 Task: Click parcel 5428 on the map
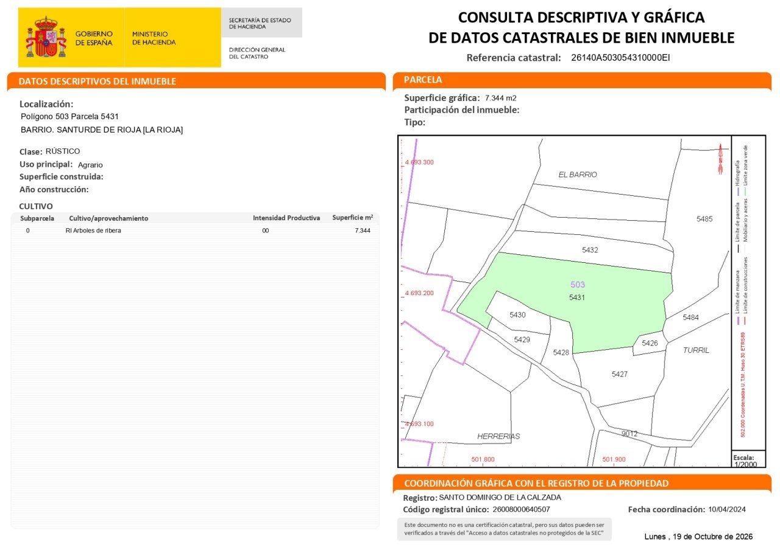pos(561,353)
